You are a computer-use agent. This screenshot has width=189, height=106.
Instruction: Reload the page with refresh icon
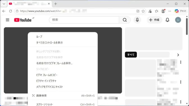click(11, 11)
